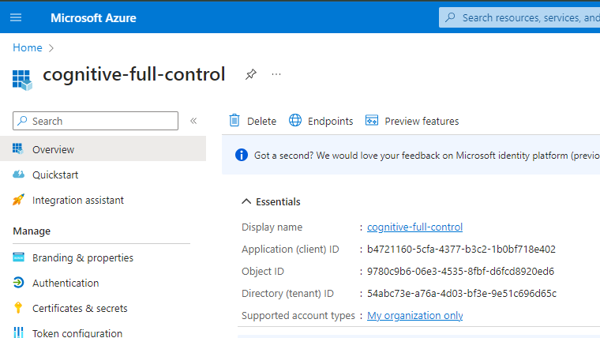Open the Azure portal hamburger menu
The image size is (600, 338).
click(16, 17)
